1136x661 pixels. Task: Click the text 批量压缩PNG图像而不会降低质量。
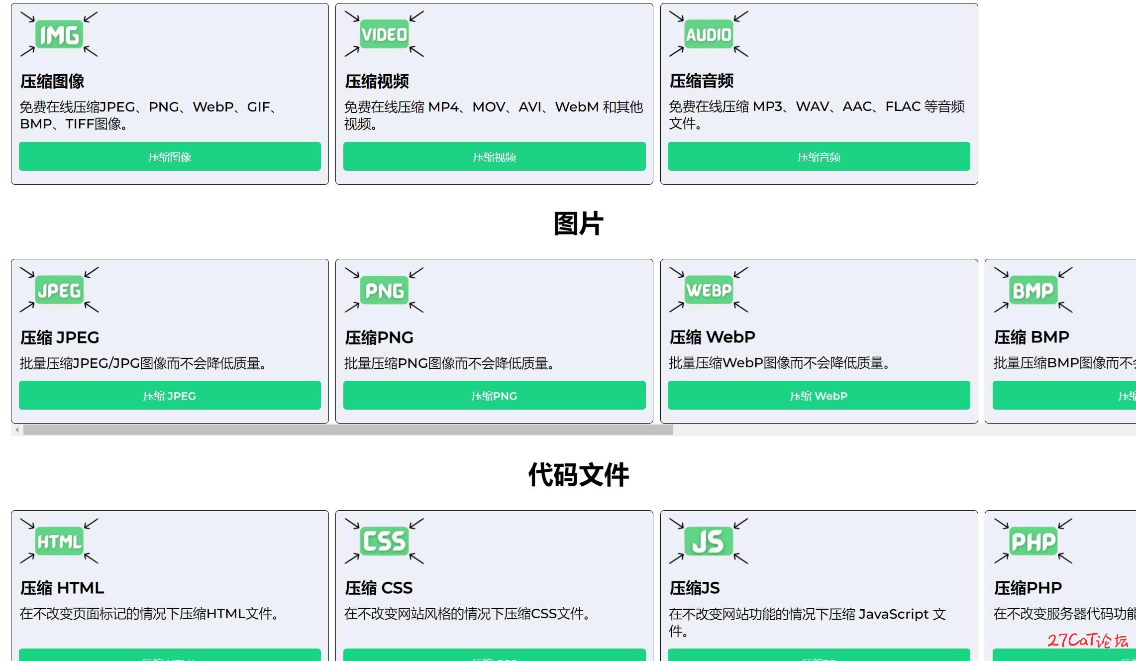point(451,363)
